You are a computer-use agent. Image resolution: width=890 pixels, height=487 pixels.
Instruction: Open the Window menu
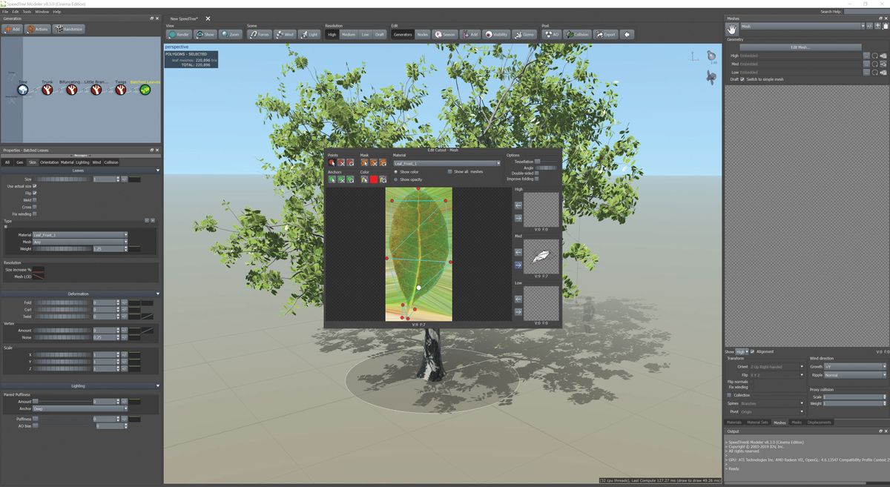click(42, 11)
